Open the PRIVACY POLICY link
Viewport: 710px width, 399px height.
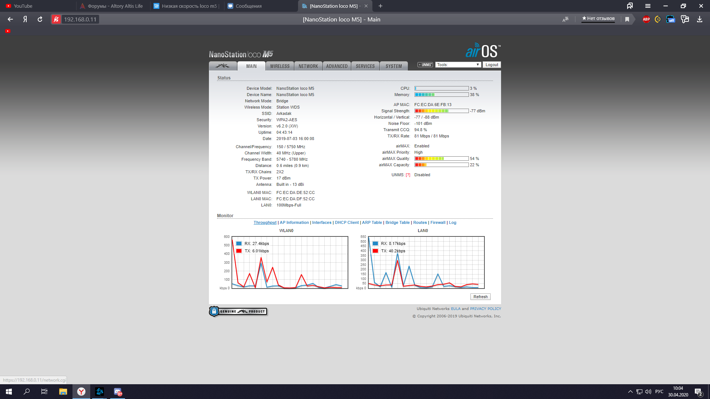coord(486,309)
